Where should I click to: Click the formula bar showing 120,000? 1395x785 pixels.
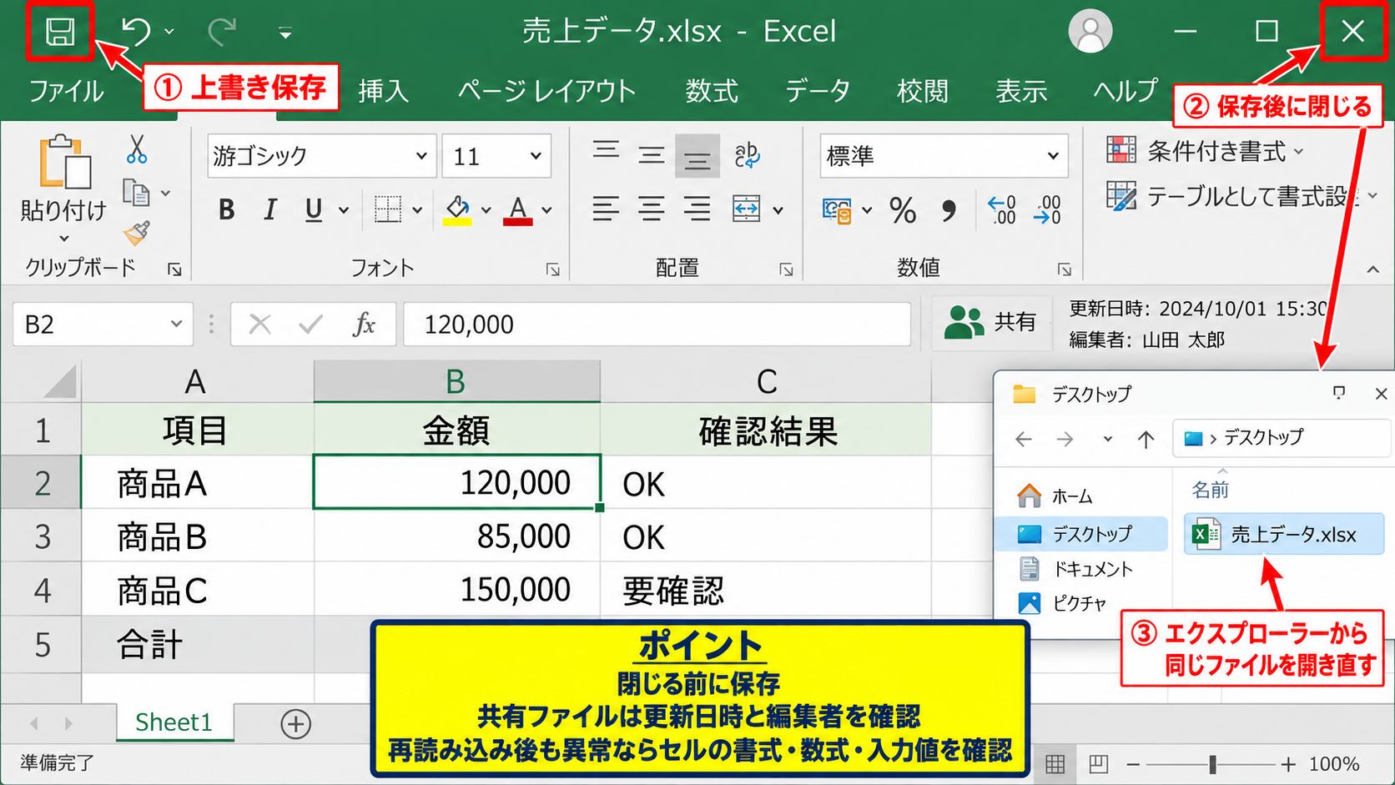tap(657, 324)
